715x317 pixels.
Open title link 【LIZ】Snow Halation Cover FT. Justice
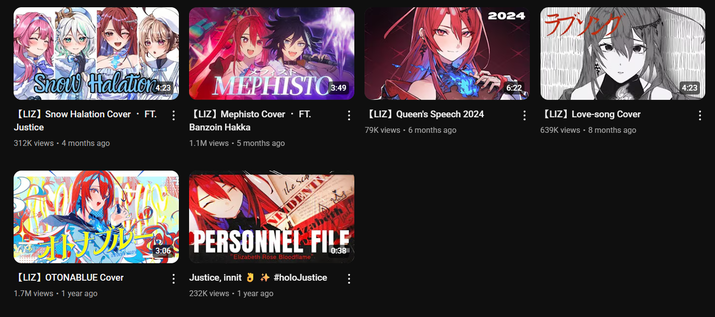86,121
